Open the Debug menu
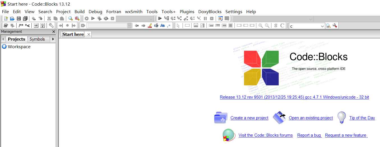Screen dimensions: 380x147 [x=95, y=11]
